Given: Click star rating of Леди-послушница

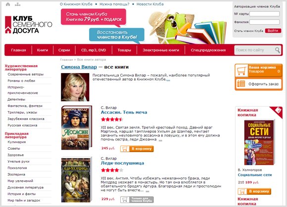Looking at the screenshot, I should [112, 170].
